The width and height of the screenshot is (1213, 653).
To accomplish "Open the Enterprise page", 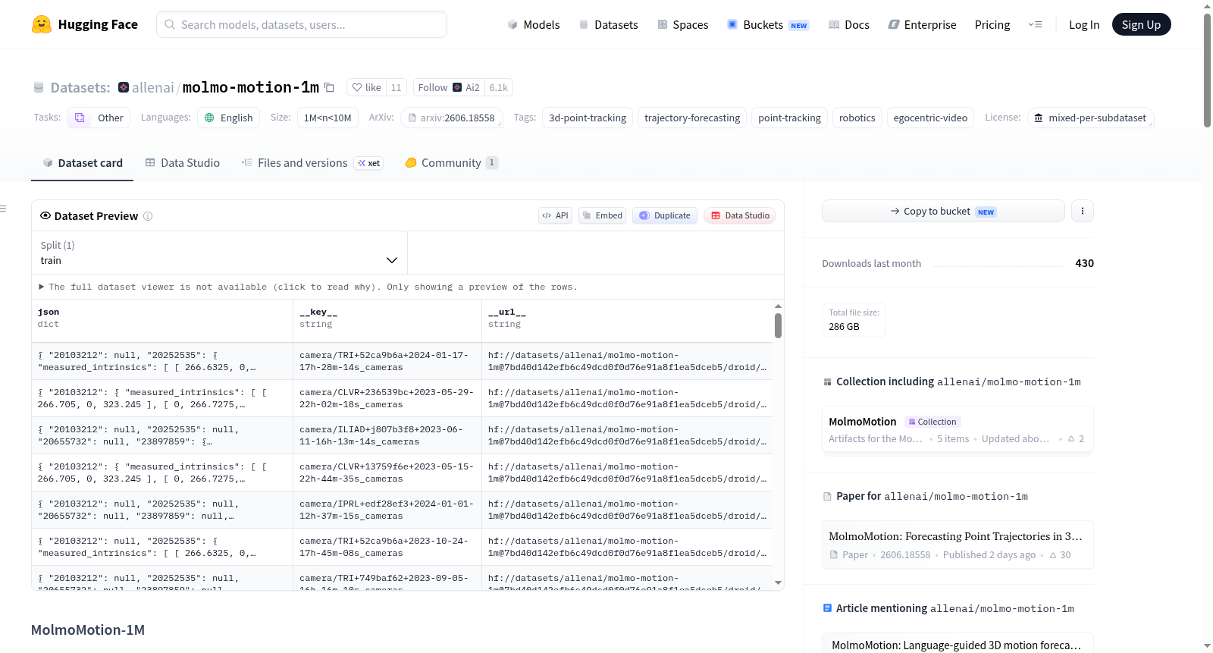I will point(922,24).
